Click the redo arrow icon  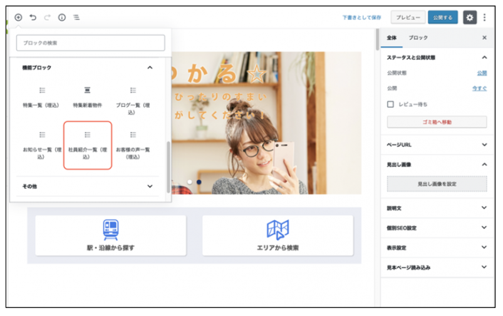[48, 18]
